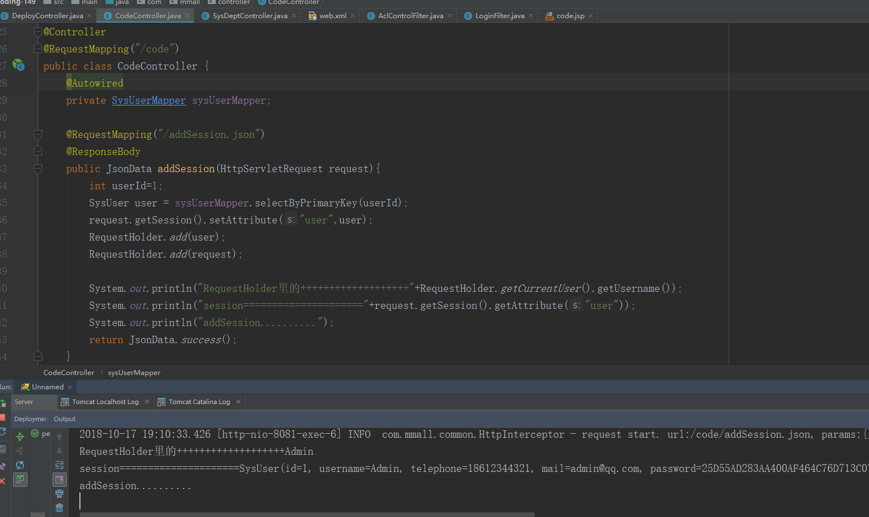Screen dimensions: 869x517
Task: Click CodeController in the bottom breadcrumb
Action: 69,373
